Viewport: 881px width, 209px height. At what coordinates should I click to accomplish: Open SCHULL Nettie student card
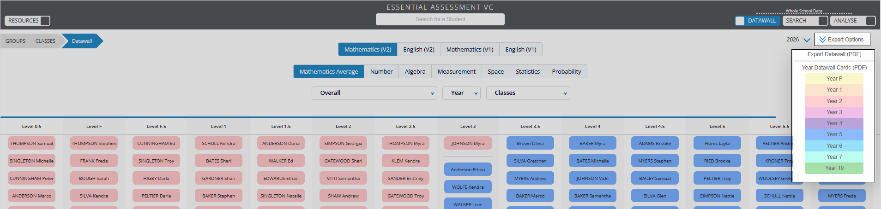pos(780,196)
